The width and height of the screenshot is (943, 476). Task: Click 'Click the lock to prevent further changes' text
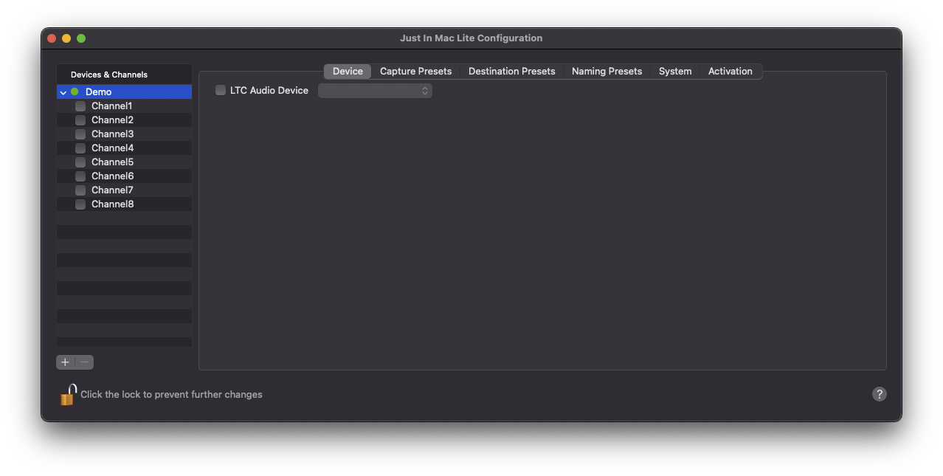(x=171, y=395)
